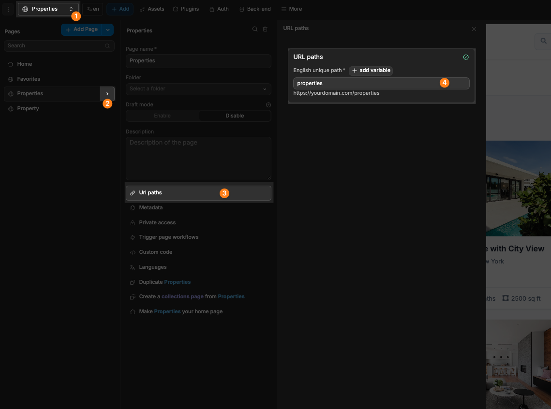The height and width of the screenshot is (409, 551).
Task: Open the Metadata settings
Action: click(150, 207)
